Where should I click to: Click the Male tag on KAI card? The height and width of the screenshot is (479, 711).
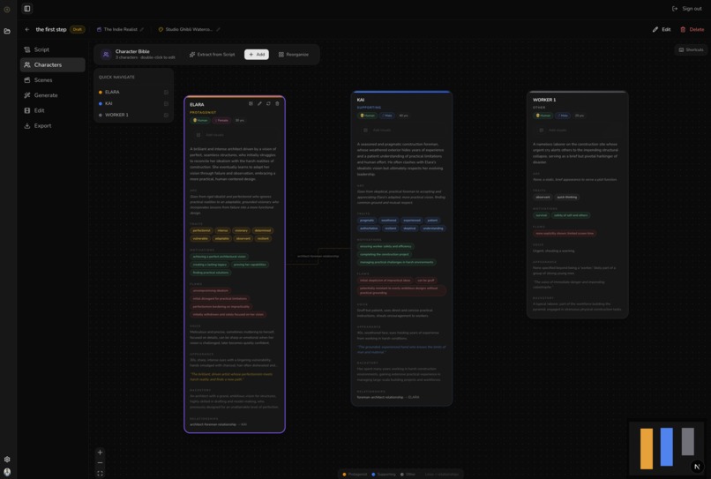click(387, 116)
